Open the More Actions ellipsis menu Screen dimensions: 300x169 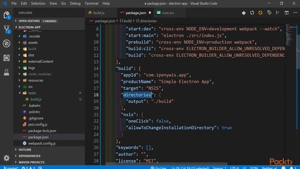(295, 13)
